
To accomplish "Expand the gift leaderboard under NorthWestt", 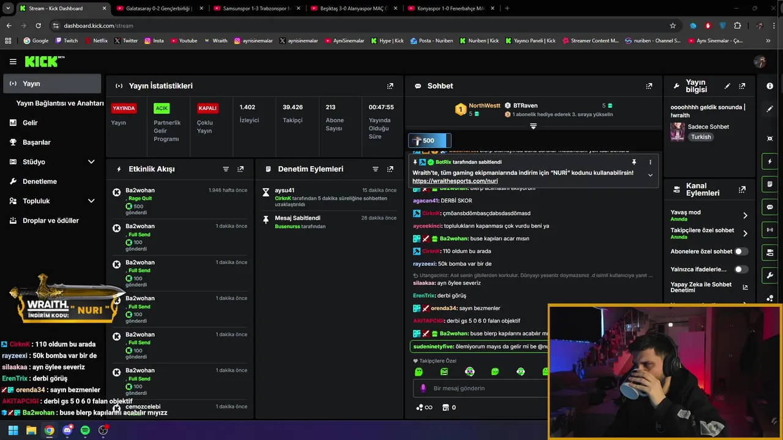I will [533, 127].
